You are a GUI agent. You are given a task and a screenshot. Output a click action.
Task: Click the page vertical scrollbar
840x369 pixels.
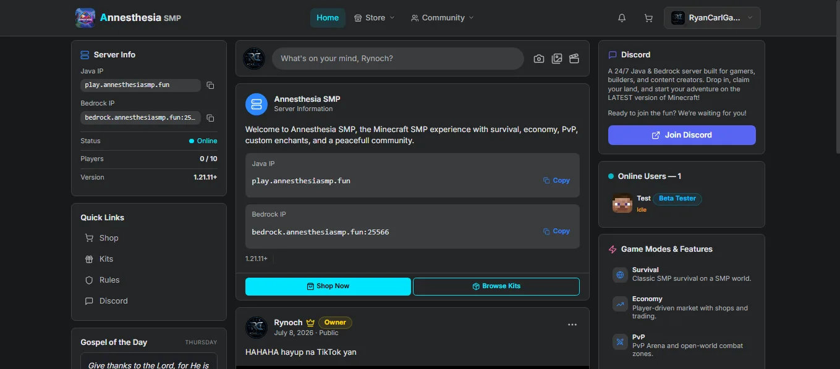click(837, 77)
